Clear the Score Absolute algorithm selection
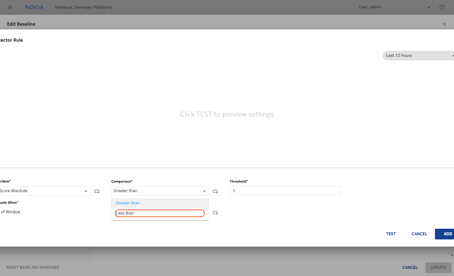The width and height of the screenshot is (454, 276). point(97,191)
